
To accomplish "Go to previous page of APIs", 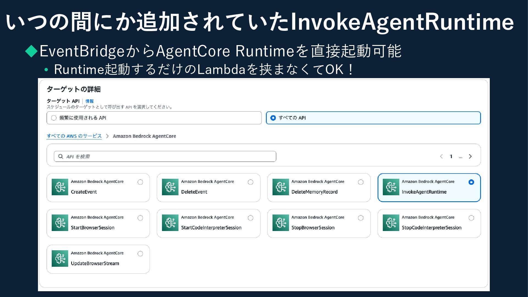I will pos(441,156).
